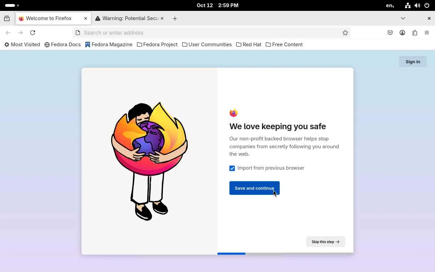Open the Save to Pocket icon
The height and width of the screenshot is (272, 435).
coord(390,33)
